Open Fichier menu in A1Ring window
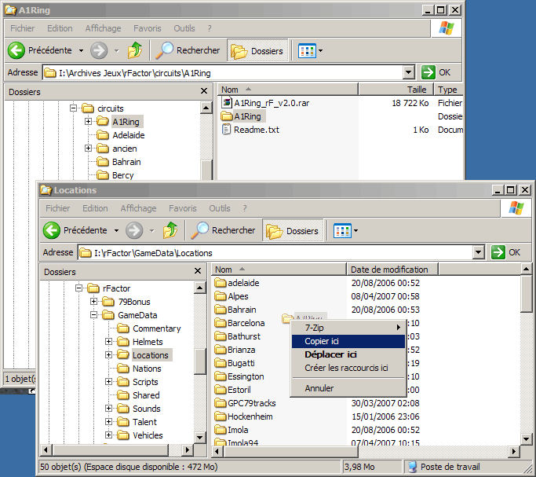This screenshot has height=477, width=536. point(22,28)
